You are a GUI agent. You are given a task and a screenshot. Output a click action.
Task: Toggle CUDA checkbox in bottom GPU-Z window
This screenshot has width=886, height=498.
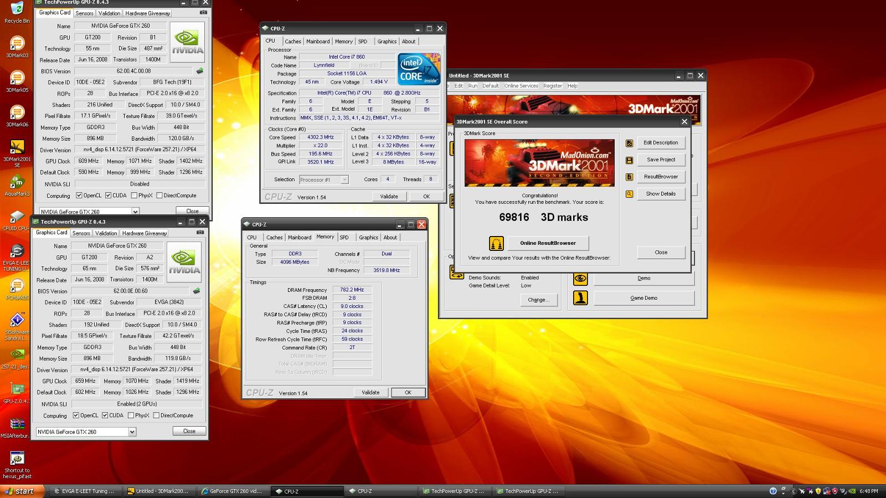coord(105,415)
